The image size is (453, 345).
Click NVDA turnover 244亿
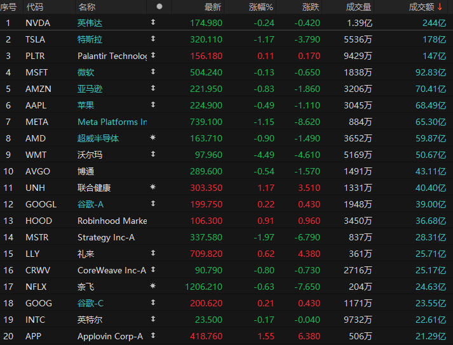point(434,23)
